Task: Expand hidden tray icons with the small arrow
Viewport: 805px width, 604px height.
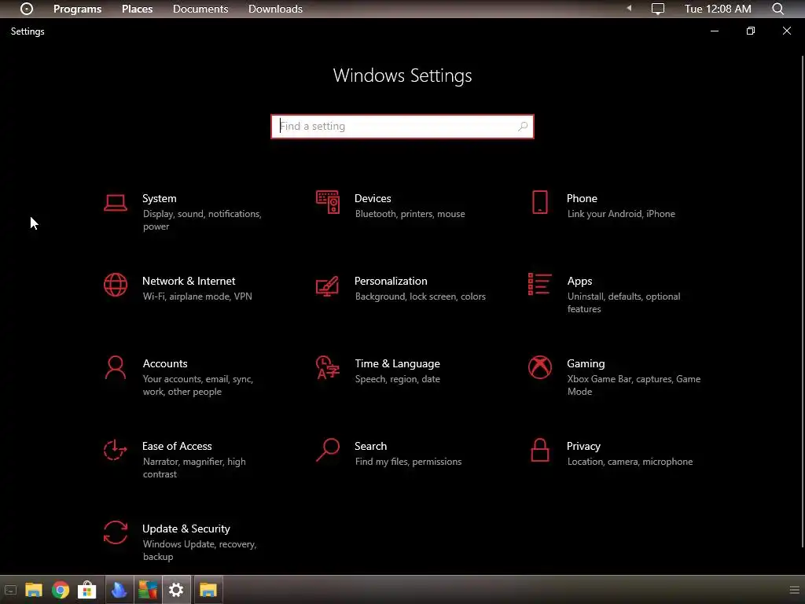Action: (x=629, y=8)
